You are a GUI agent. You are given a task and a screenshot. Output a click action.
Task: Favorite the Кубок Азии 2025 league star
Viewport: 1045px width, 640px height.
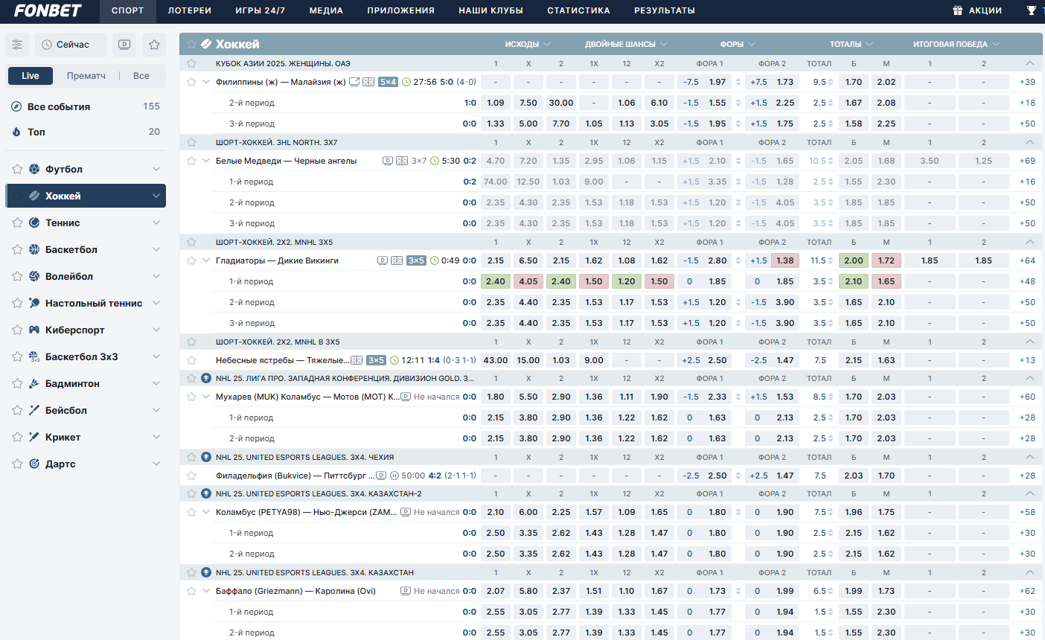[x=191, y=63]
